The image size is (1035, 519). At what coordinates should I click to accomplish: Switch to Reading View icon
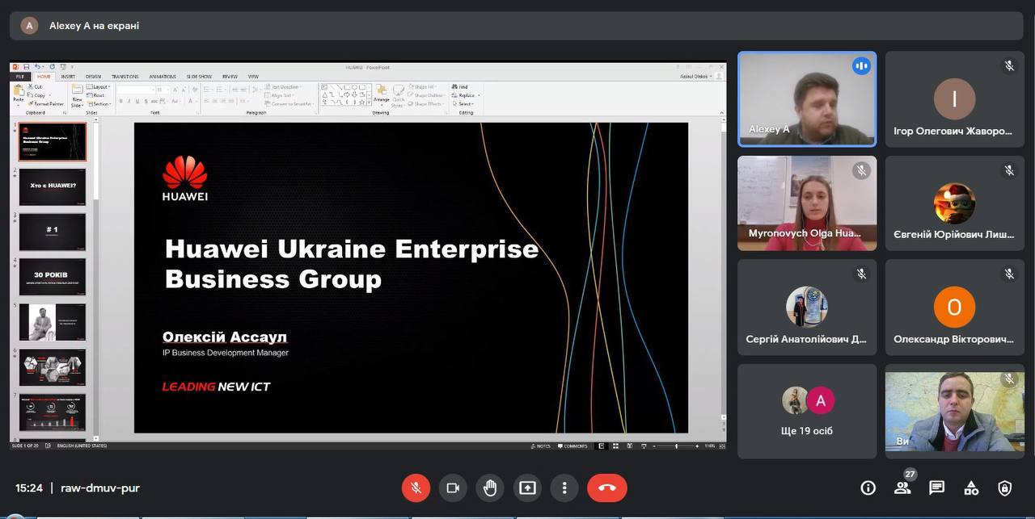pos(628,446)
